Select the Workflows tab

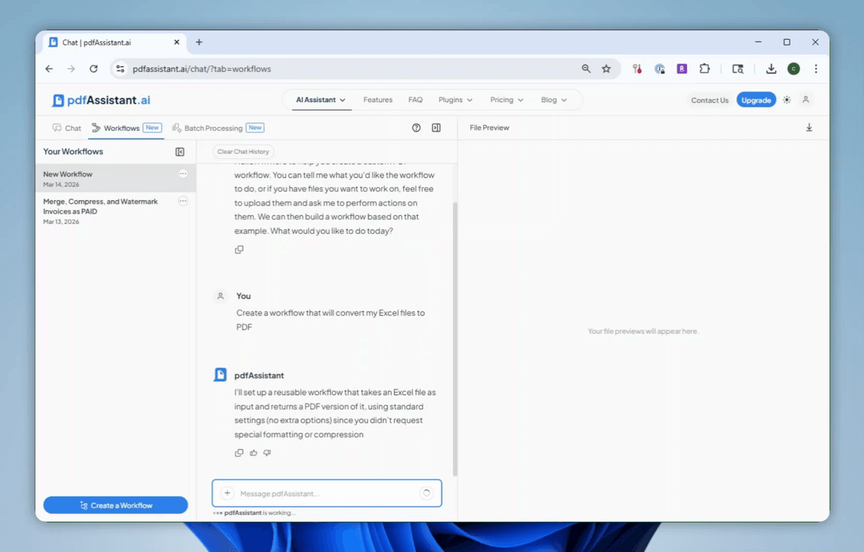pos(126,128)
